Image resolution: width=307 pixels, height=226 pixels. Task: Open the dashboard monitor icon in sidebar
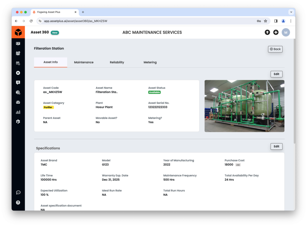tap(18, 44)
